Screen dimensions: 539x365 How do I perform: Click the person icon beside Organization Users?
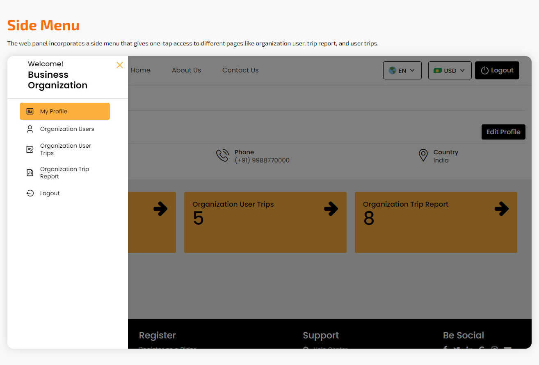tap(30, 128)
